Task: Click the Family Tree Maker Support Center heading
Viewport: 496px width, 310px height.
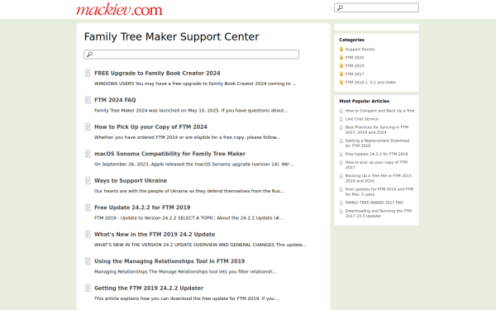Action: (x=171, y=36)
